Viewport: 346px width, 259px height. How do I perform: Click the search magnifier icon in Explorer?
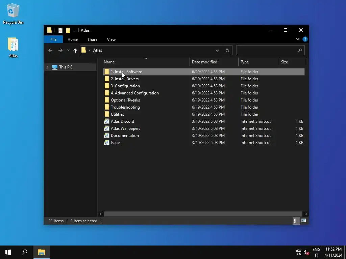[300, 51]
